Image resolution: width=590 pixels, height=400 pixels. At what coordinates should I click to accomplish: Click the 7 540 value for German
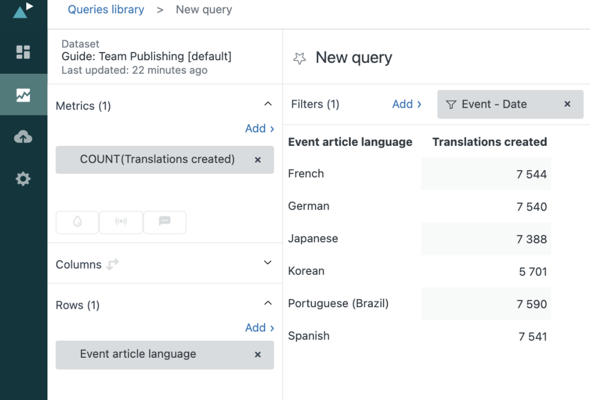click(x=531, y=207)
